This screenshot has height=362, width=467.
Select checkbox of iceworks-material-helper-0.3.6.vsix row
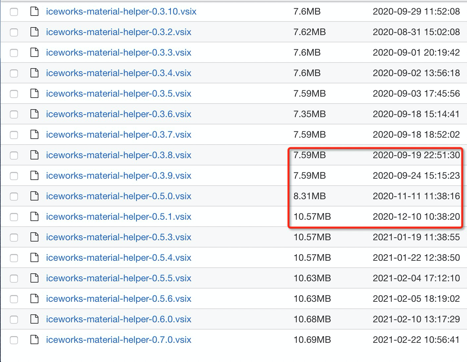tap(14, 114)
